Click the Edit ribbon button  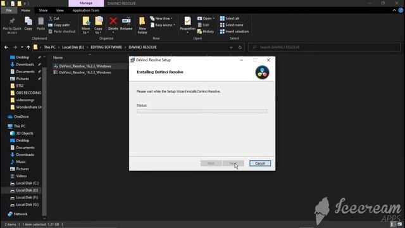click(203, 25)
